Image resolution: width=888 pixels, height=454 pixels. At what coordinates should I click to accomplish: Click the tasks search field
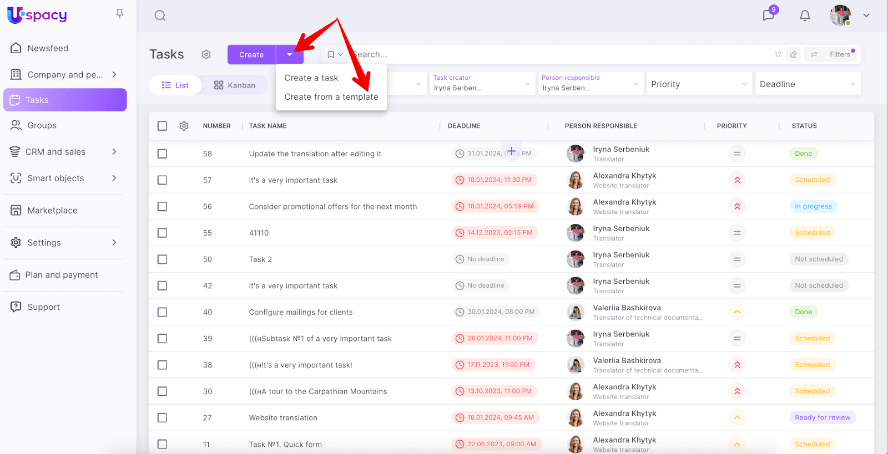pos(555,54)
